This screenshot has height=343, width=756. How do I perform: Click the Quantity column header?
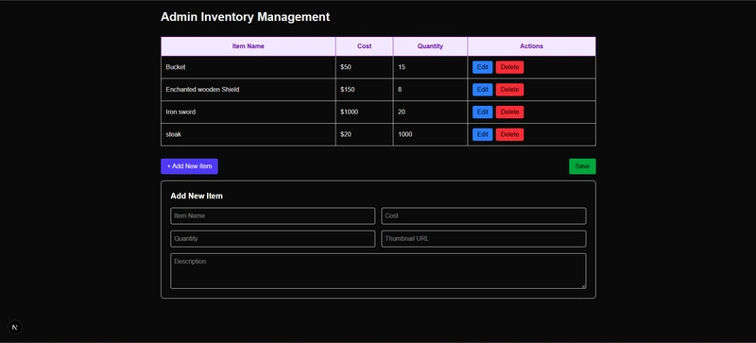coord(430,46)
